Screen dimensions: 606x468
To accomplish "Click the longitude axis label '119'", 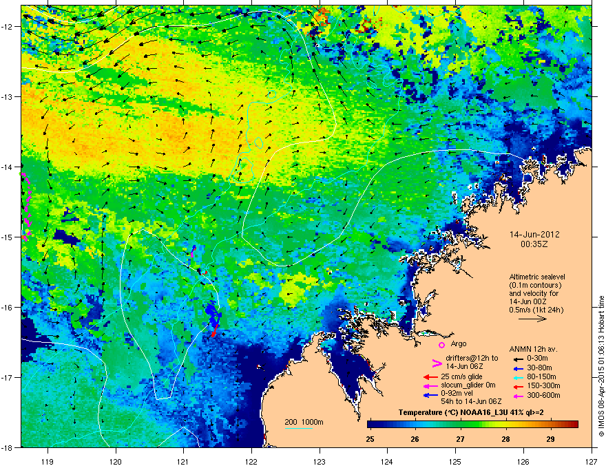I will point(48,461).
